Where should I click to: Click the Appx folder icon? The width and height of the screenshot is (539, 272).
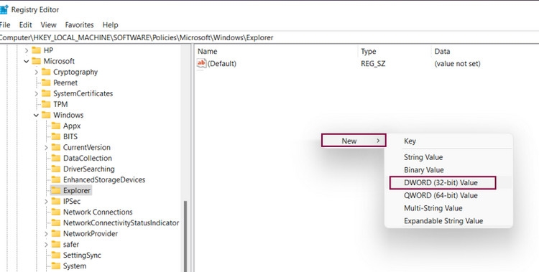coord(55,126)
